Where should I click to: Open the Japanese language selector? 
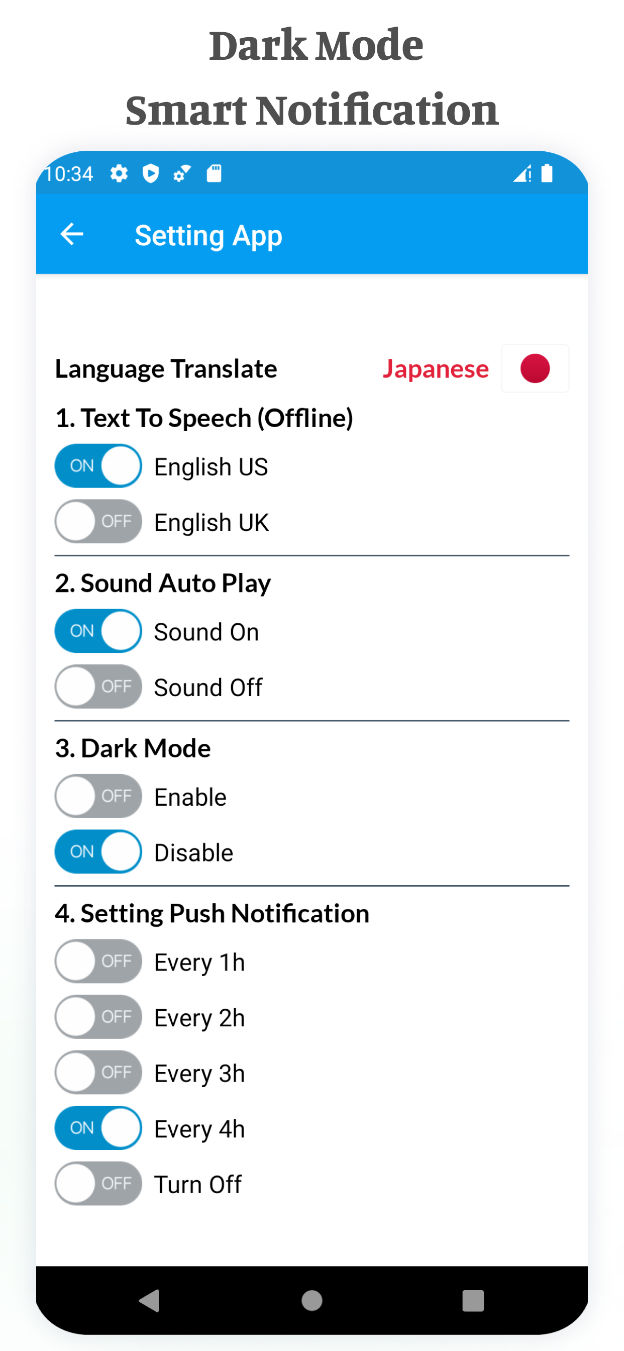435,369
